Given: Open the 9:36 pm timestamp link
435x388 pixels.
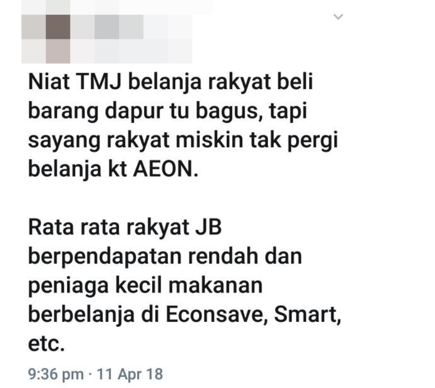Looking at the screenshot, I should click(56, 374).
